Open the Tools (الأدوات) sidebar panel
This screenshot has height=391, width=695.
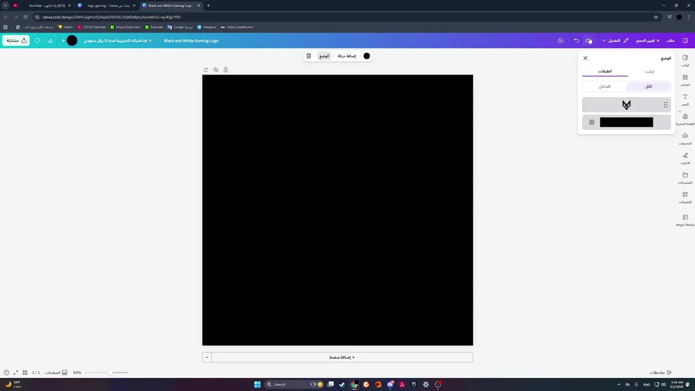click(x=685, y=159)
